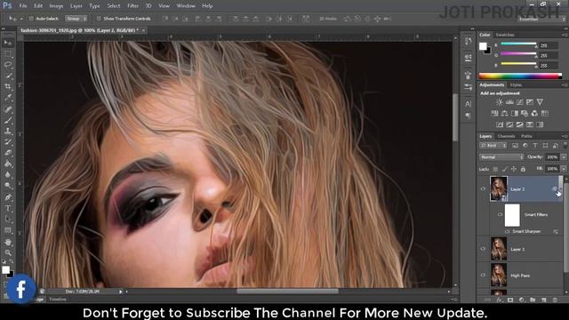
Task: Toggle Smart Sharpen filter visibility
Action: pyautogui.click(x=508, y=231)
